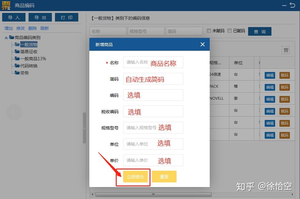Open the column layout grid icon above the table
The width and height of the screenshot is (300, 199).
(286, 50)
